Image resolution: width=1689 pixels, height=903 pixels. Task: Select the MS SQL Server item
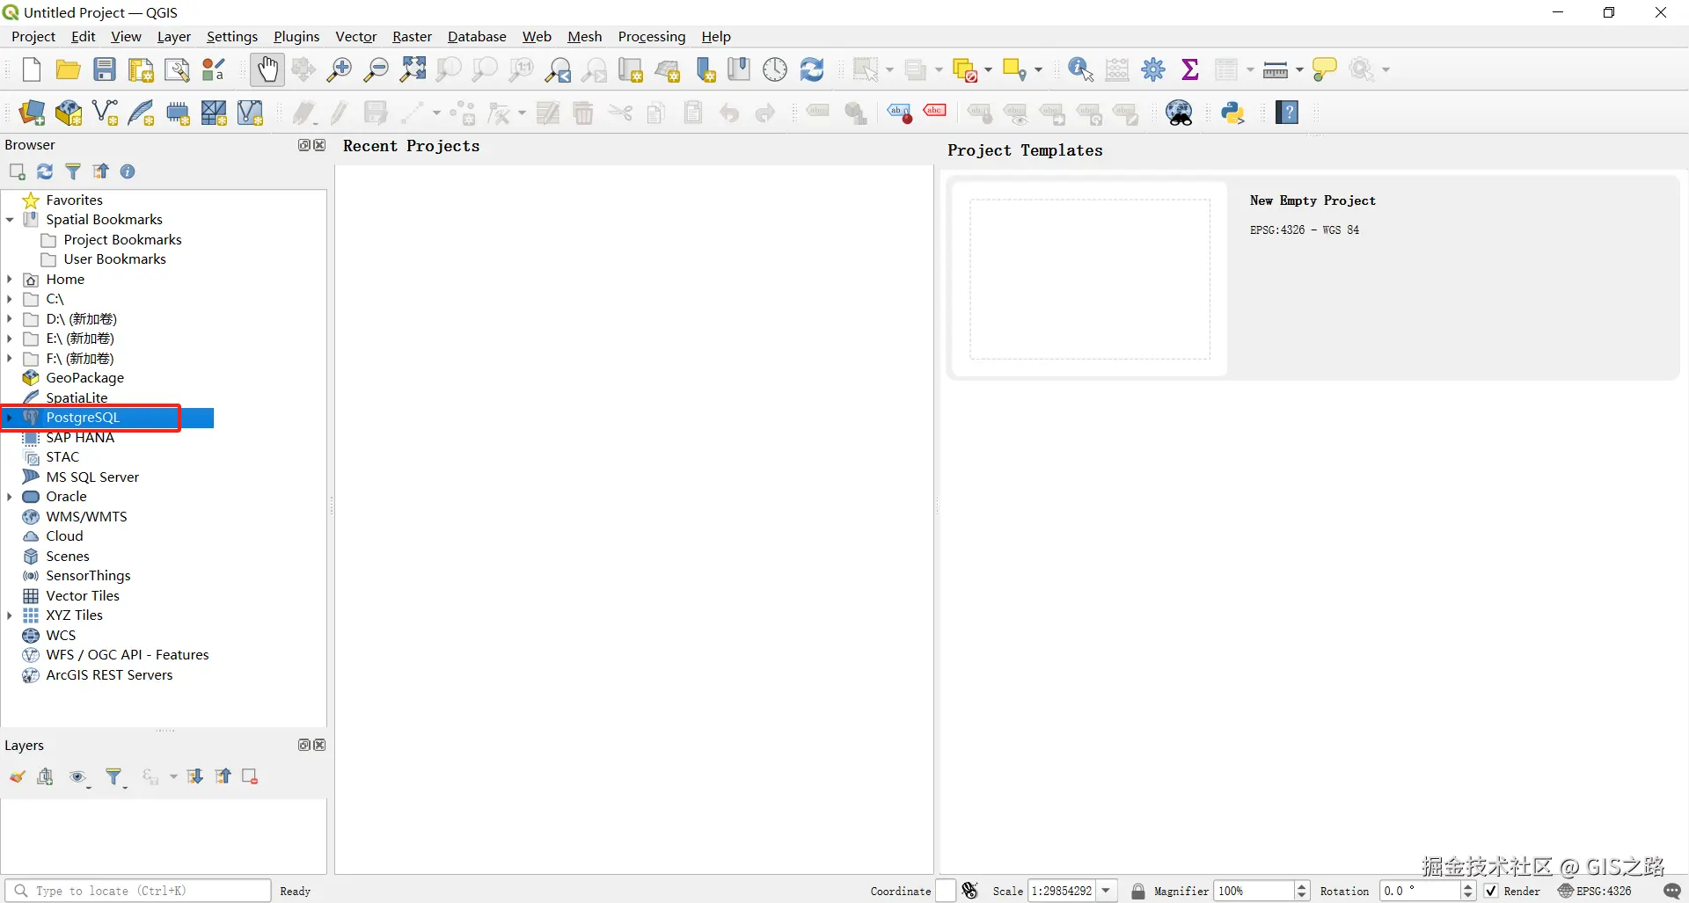(x=92, y=477)
